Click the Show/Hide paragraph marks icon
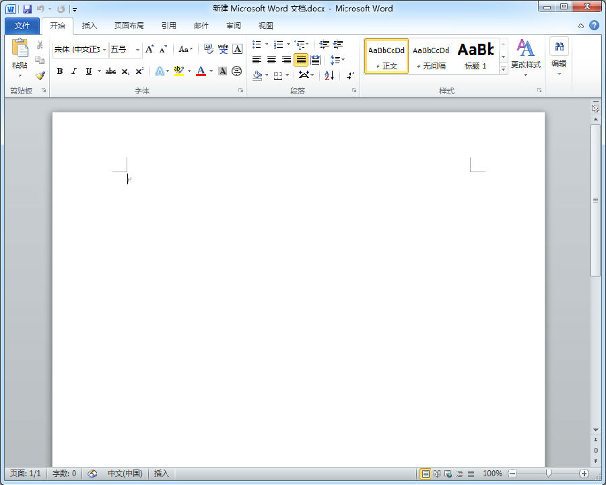Screen dimensions: 606x485 [x=349, y=75]
